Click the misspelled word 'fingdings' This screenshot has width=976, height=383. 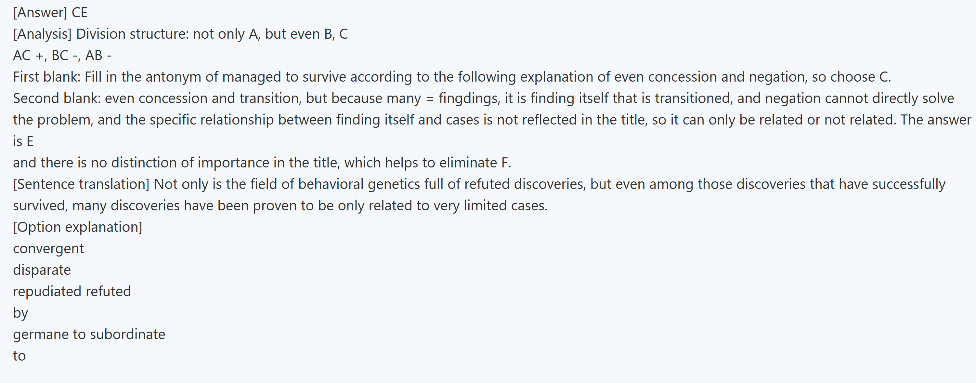469,99
